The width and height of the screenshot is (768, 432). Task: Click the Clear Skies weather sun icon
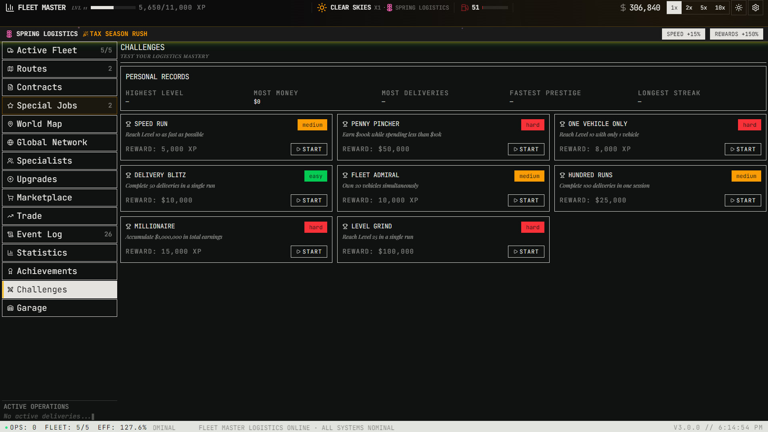pyautogui.click(x=322, y=8)
